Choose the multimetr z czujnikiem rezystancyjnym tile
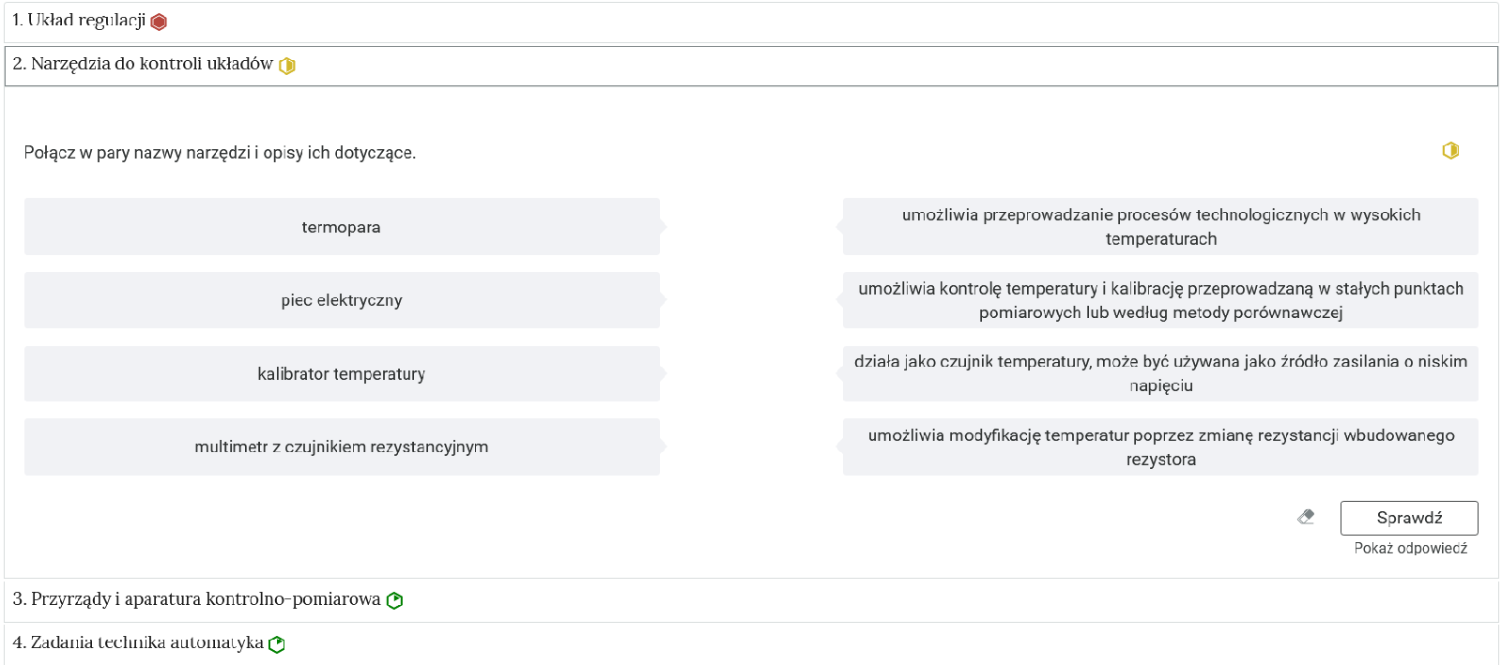Screen dimensions: 1502x665 coord(342,447)
